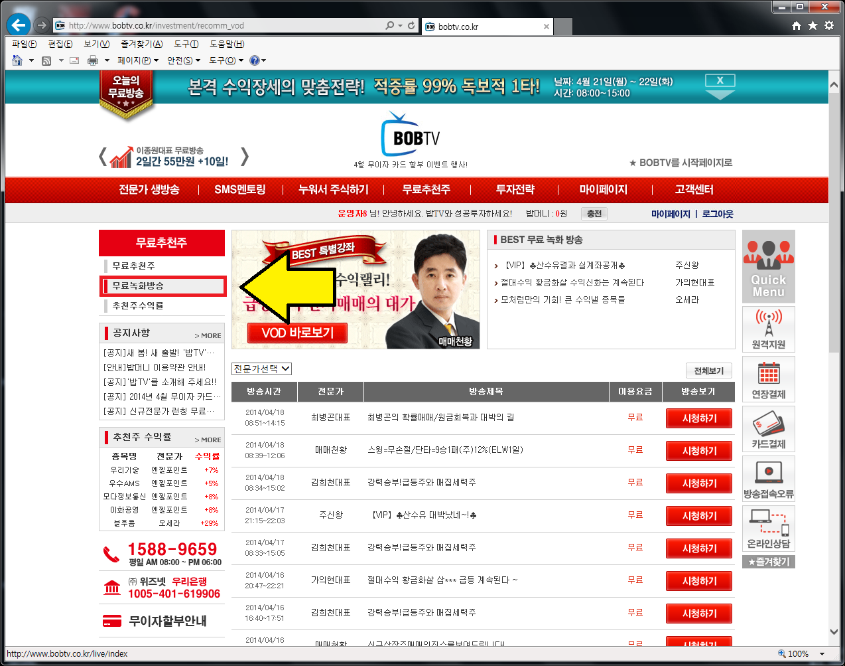Go to the 고객센터 nav tab
This screenshot has width=845, height=666.
point(694,189)
